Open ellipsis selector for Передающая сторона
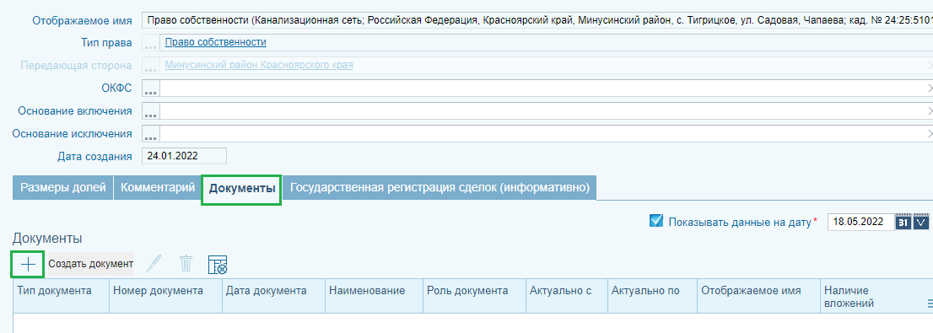Screen dimensions: 933x333 (x=150, y=66)
